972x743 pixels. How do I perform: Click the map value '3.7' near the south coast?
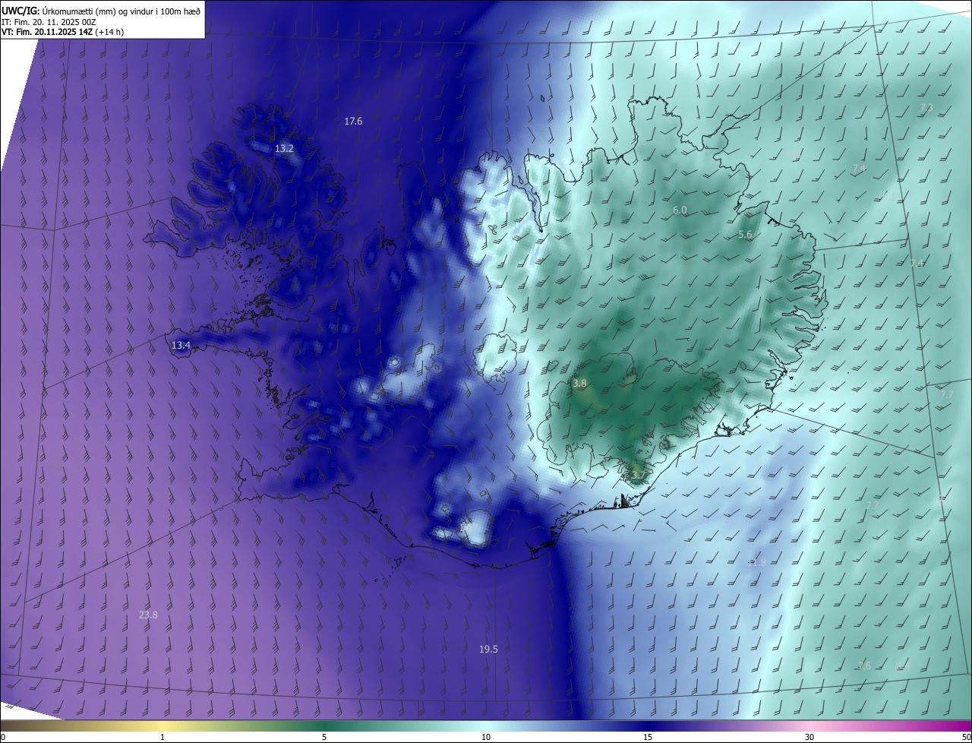click(638, 476)
